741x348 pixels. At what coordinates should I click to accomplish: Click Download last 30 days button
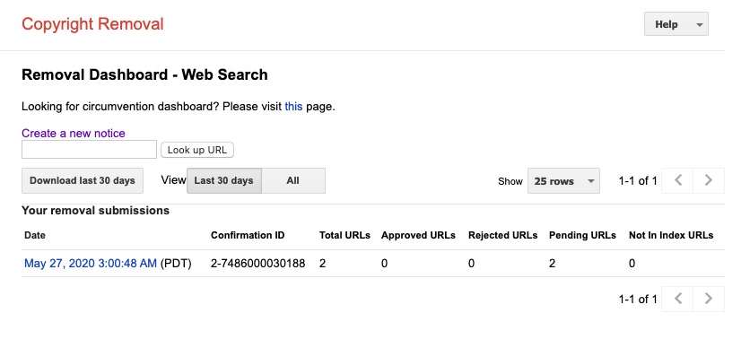83,180
